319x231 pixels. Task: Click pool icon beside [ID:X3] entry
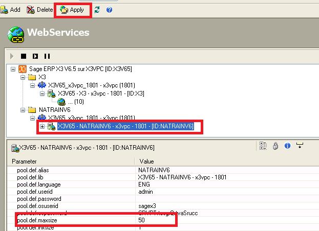coord(52,94)
